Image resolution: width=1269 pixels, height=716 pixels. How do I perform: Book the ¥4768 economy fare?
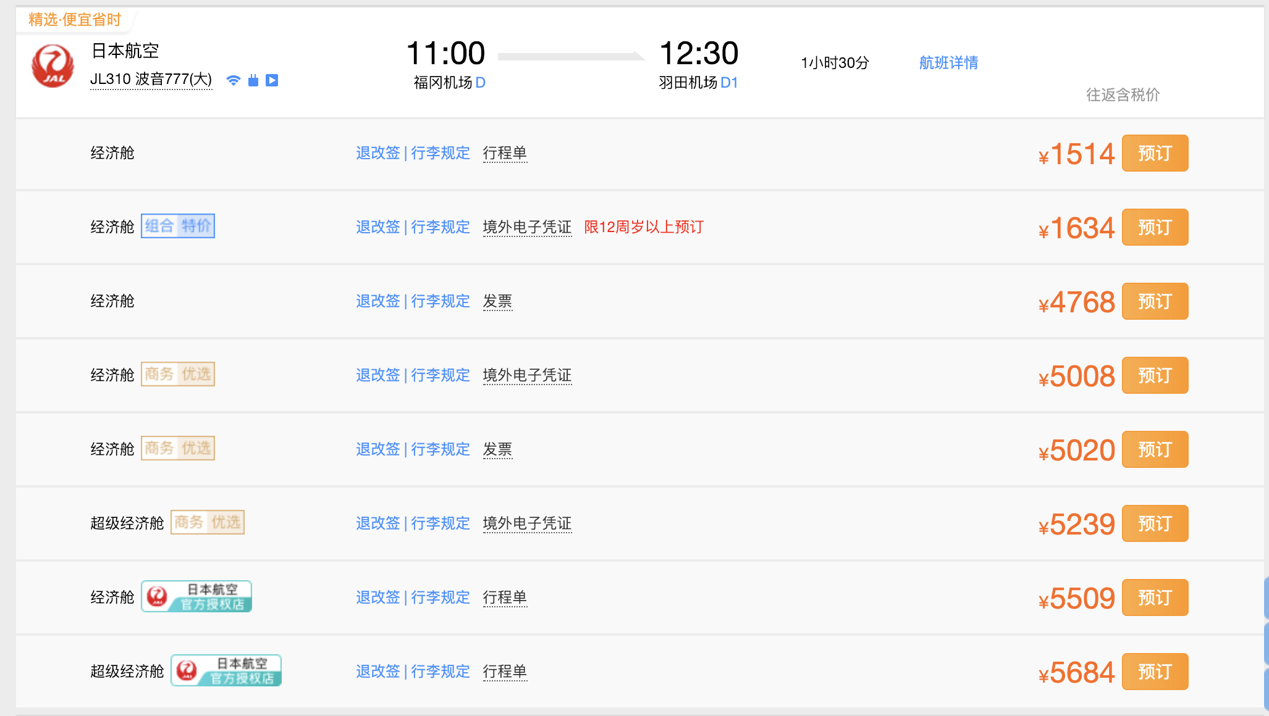click(1155, 301)
